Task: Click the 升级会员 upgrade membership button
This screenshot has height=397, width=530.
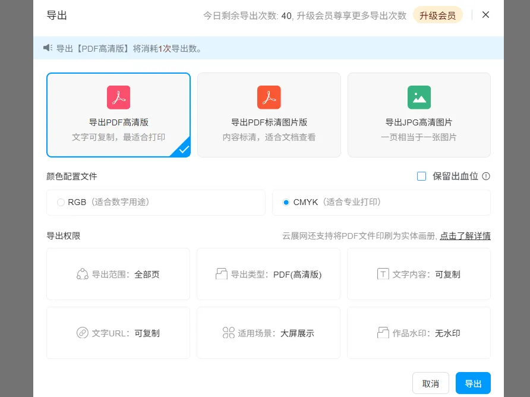Action: 438,15
